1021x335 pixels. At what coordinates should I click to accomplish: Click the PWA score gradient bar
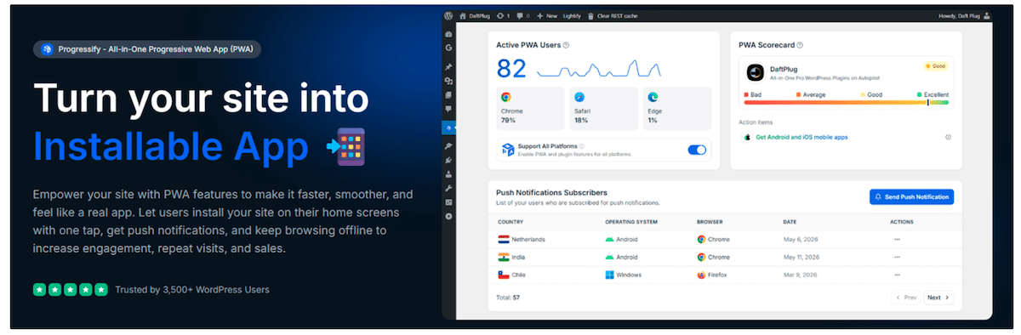(x=846, y=102)
